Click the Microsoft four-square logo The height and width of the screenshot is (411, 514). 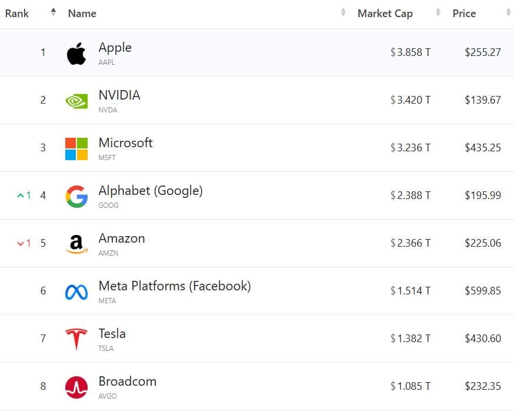[x=76, y=149]
